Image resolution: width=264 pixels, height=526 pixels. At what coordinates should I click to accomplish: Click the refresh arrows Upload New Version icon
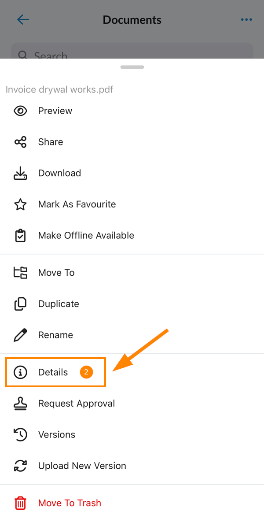[x=20, y=466]
